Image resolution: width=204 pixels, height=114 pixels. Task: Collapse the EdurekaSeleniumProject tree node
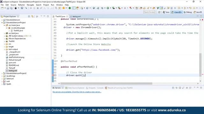[x=2, y=22]
